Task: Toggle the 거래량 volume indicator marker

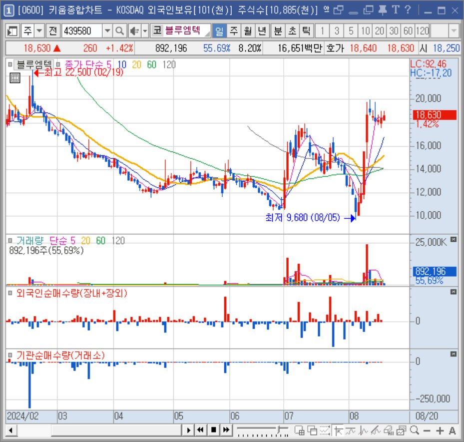Action: [10, 240]
